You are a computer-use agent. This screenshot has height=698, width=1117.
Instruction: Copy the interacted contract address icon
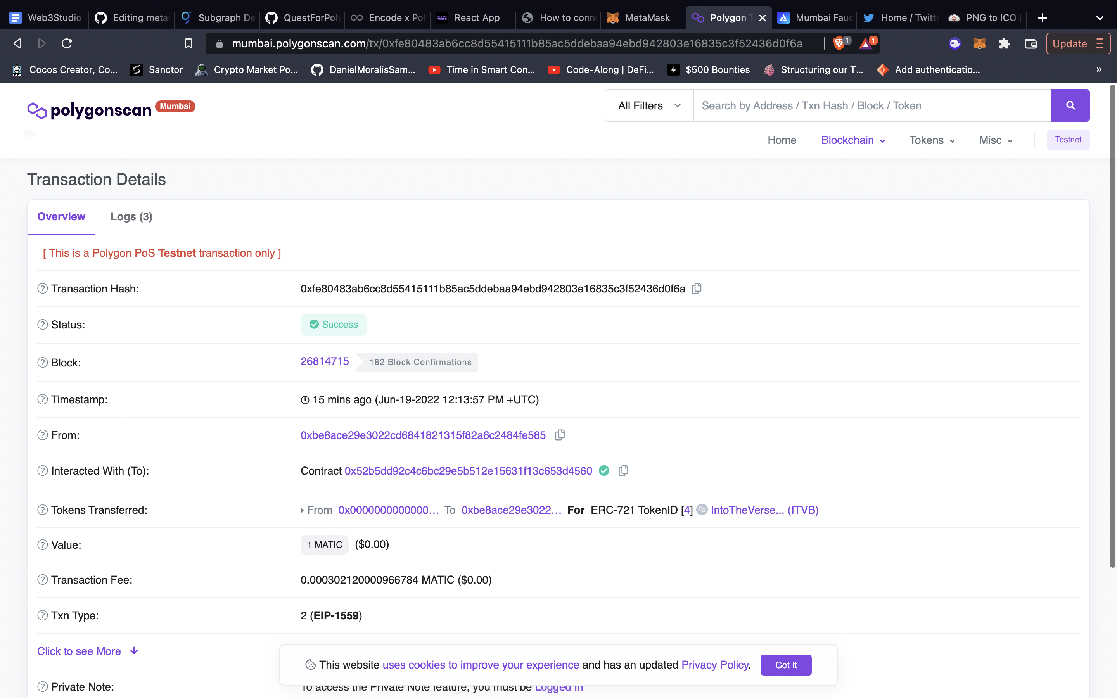tap(623, 470)
